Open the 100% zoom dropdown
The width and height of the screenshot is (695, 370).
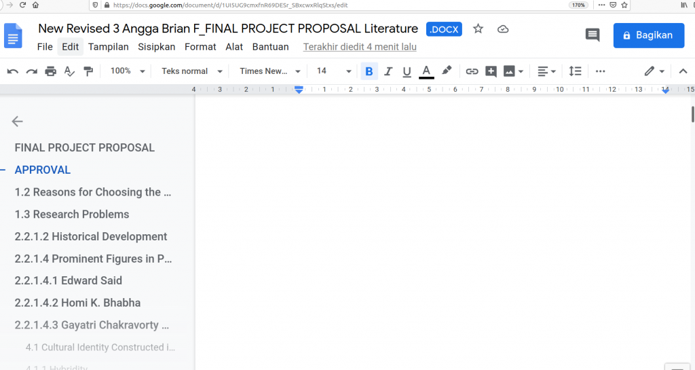pyautogui.click(x=128, y=71)
